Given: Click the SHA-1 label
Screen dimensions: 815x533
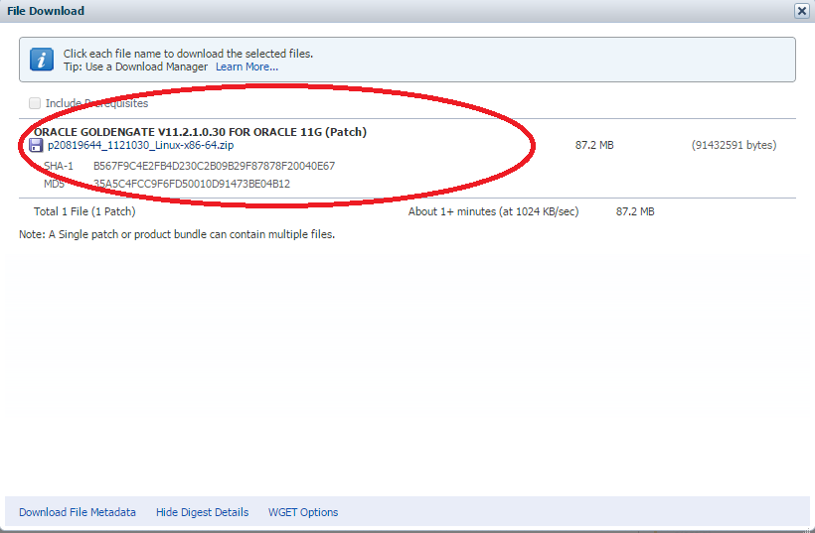Looking at the screenshot, I should click(x=59, y=166).
